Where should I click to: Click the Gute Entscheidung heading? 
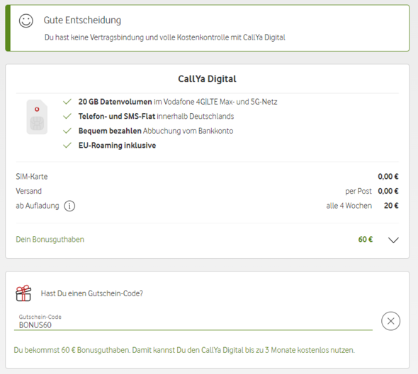[82, 21]
